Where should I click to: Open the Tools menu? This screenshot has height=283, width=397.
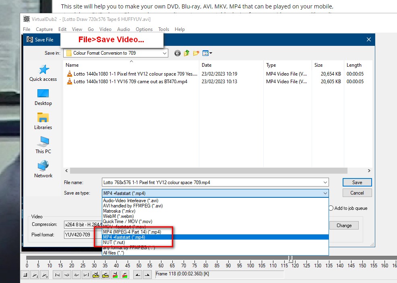pyautogui.click(x=163, y=29)
